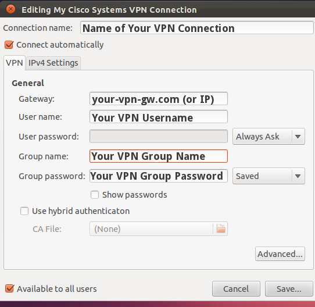Click the disabled User password field
315x307 pixels.
(x=159, y=136)
